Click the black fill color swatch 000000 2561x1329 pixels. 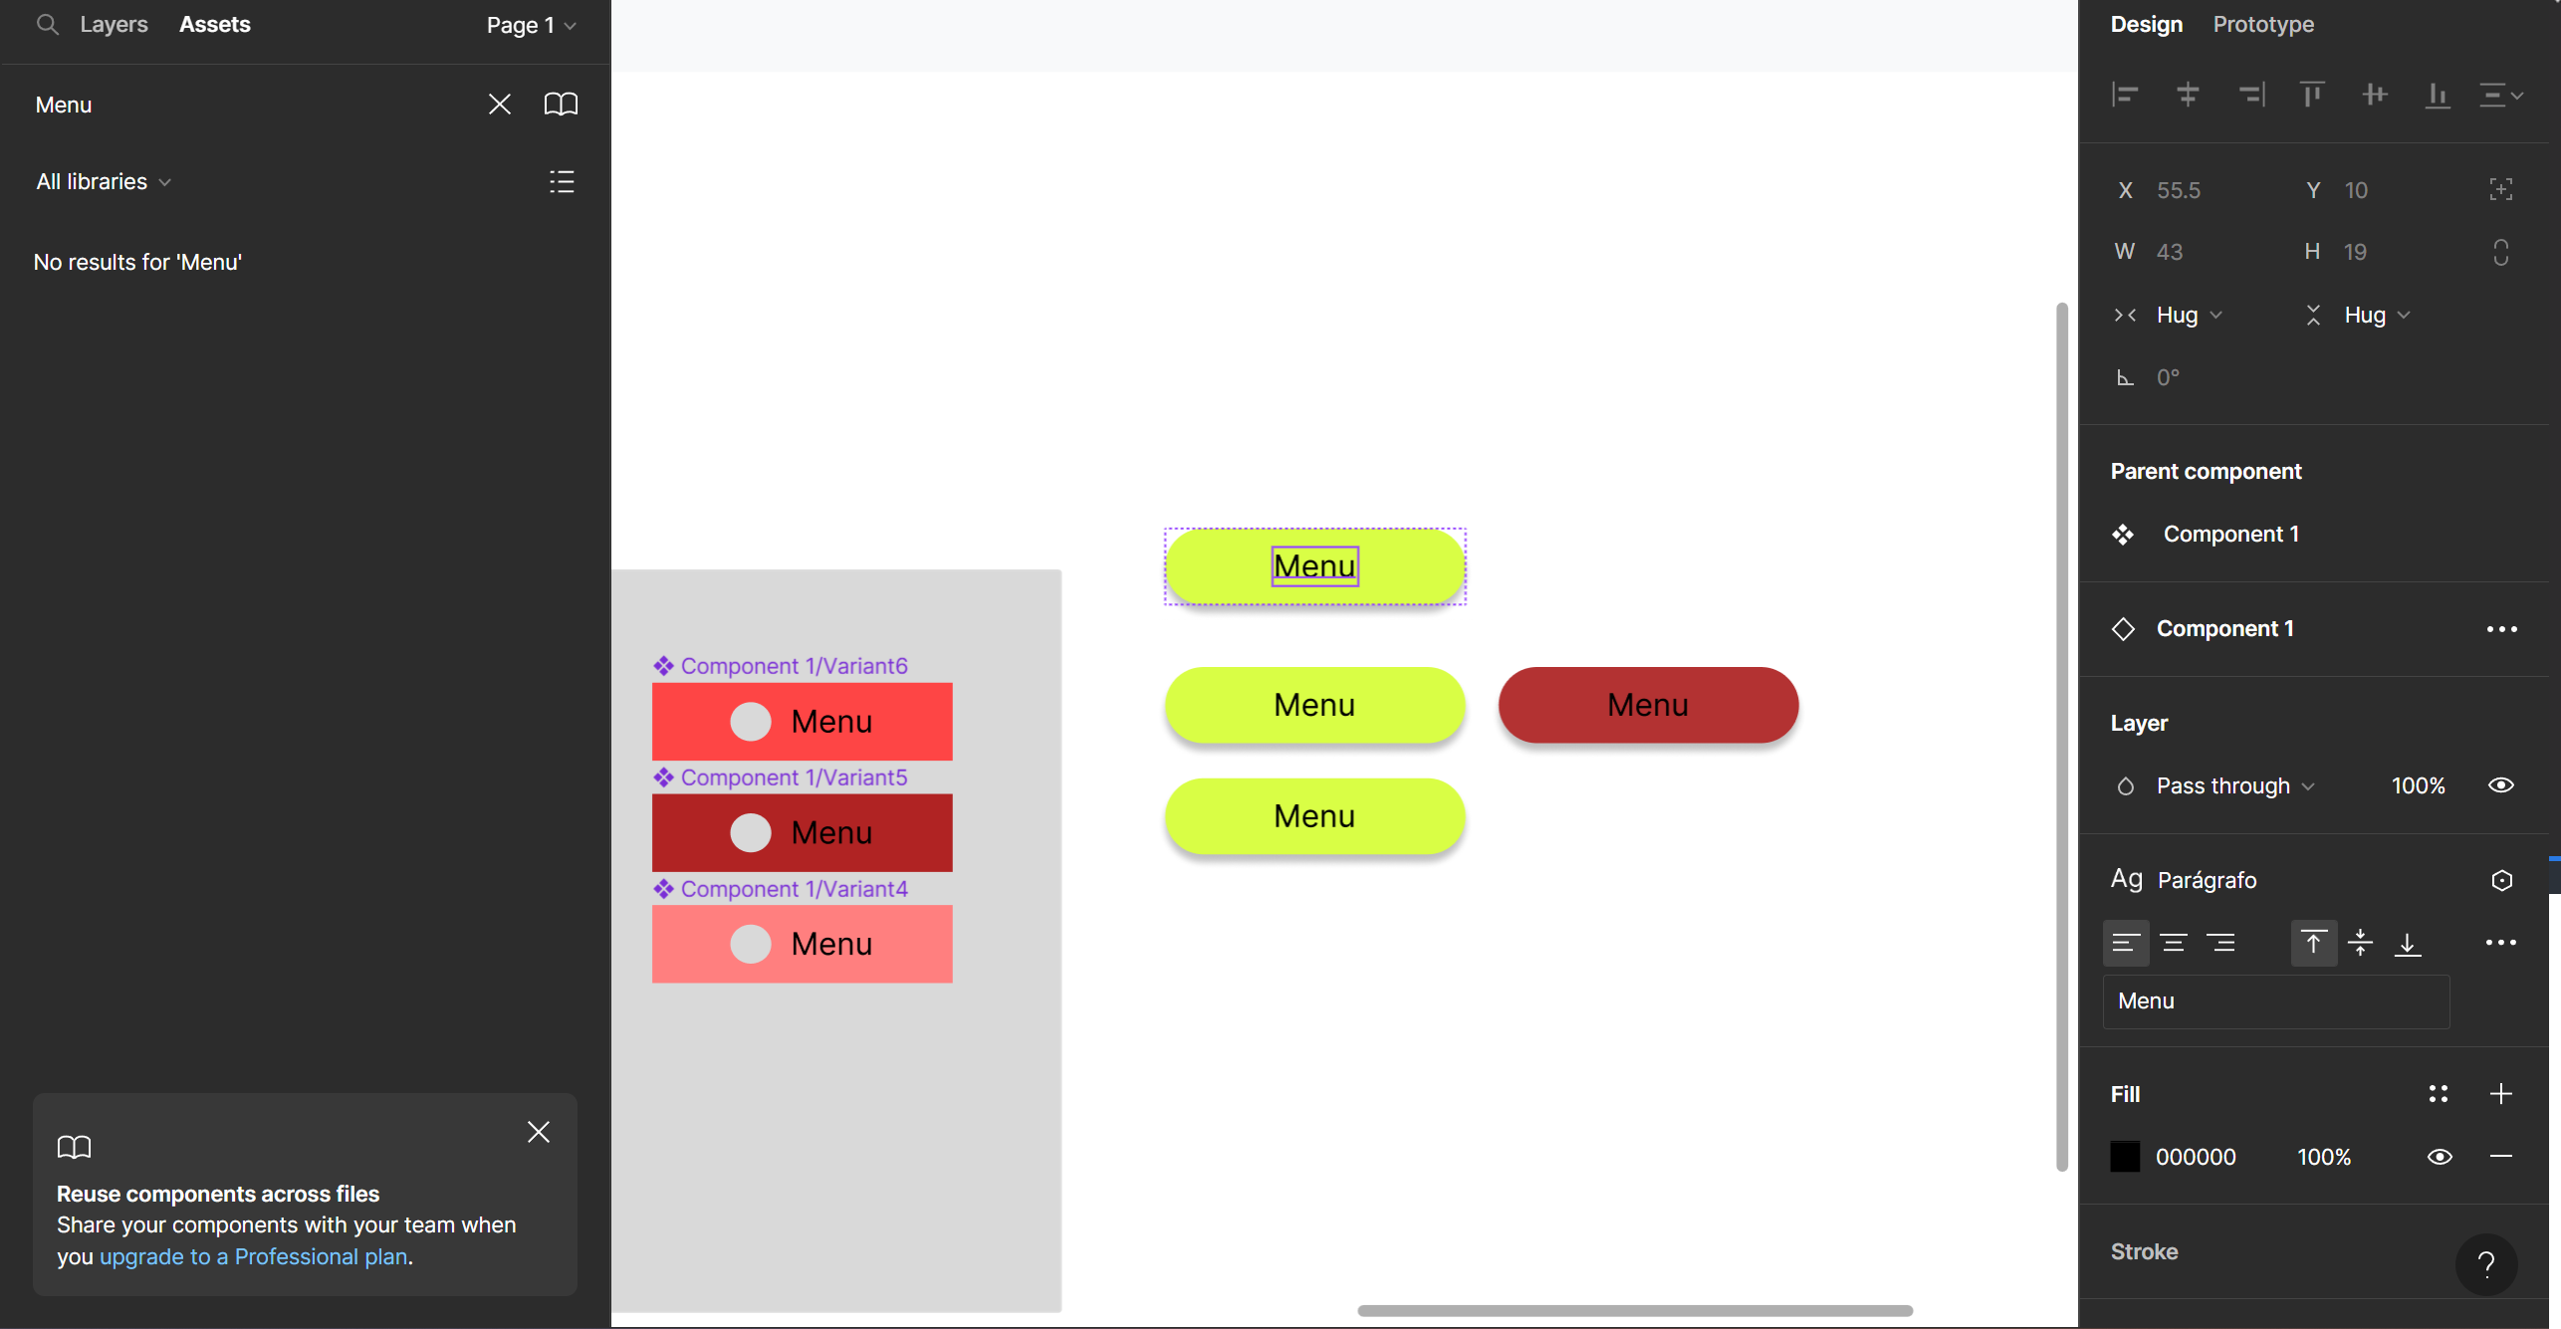click(2124, 1157)
